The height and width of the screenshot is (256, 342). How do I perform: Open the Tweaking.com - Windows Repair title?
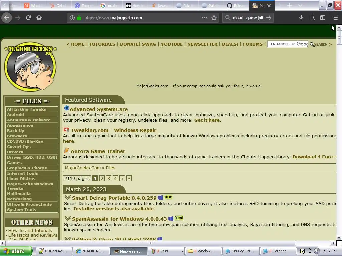coord(114,130)
